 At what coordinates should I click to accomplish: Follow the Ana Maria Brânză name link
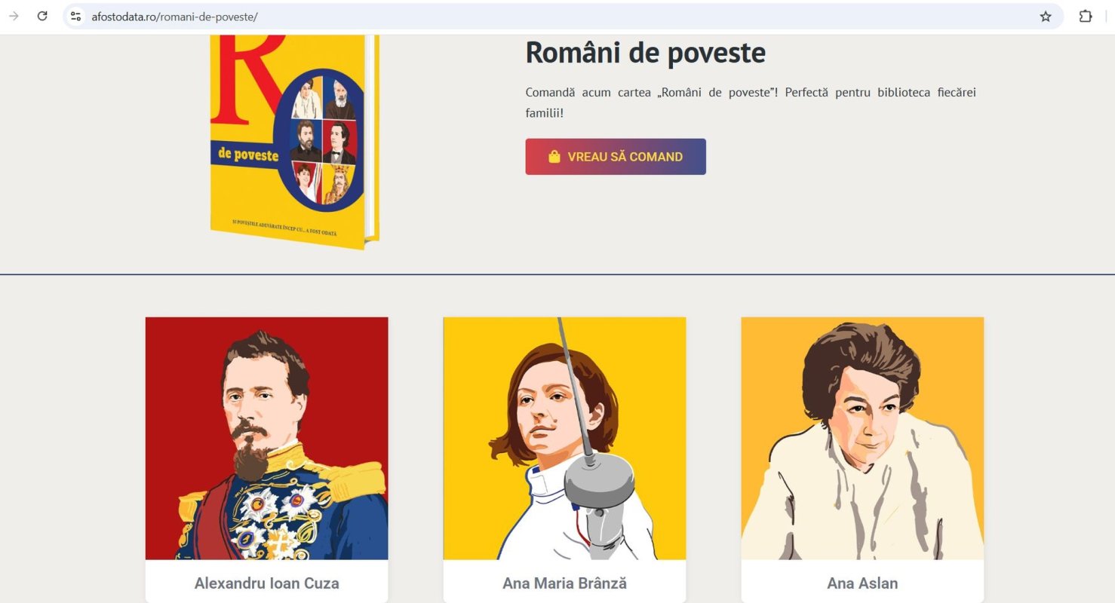coord(564,583)
